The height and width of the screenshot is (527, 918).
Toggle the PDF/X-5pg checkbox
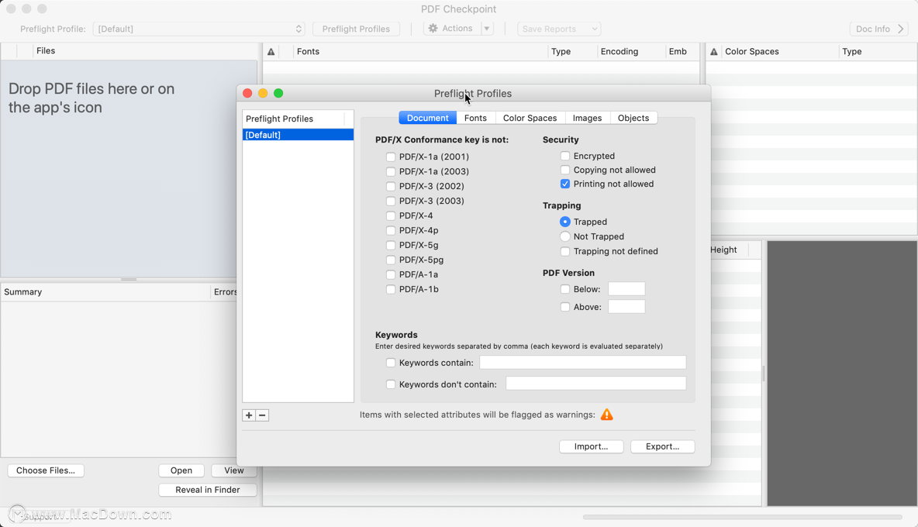point(391,260)
